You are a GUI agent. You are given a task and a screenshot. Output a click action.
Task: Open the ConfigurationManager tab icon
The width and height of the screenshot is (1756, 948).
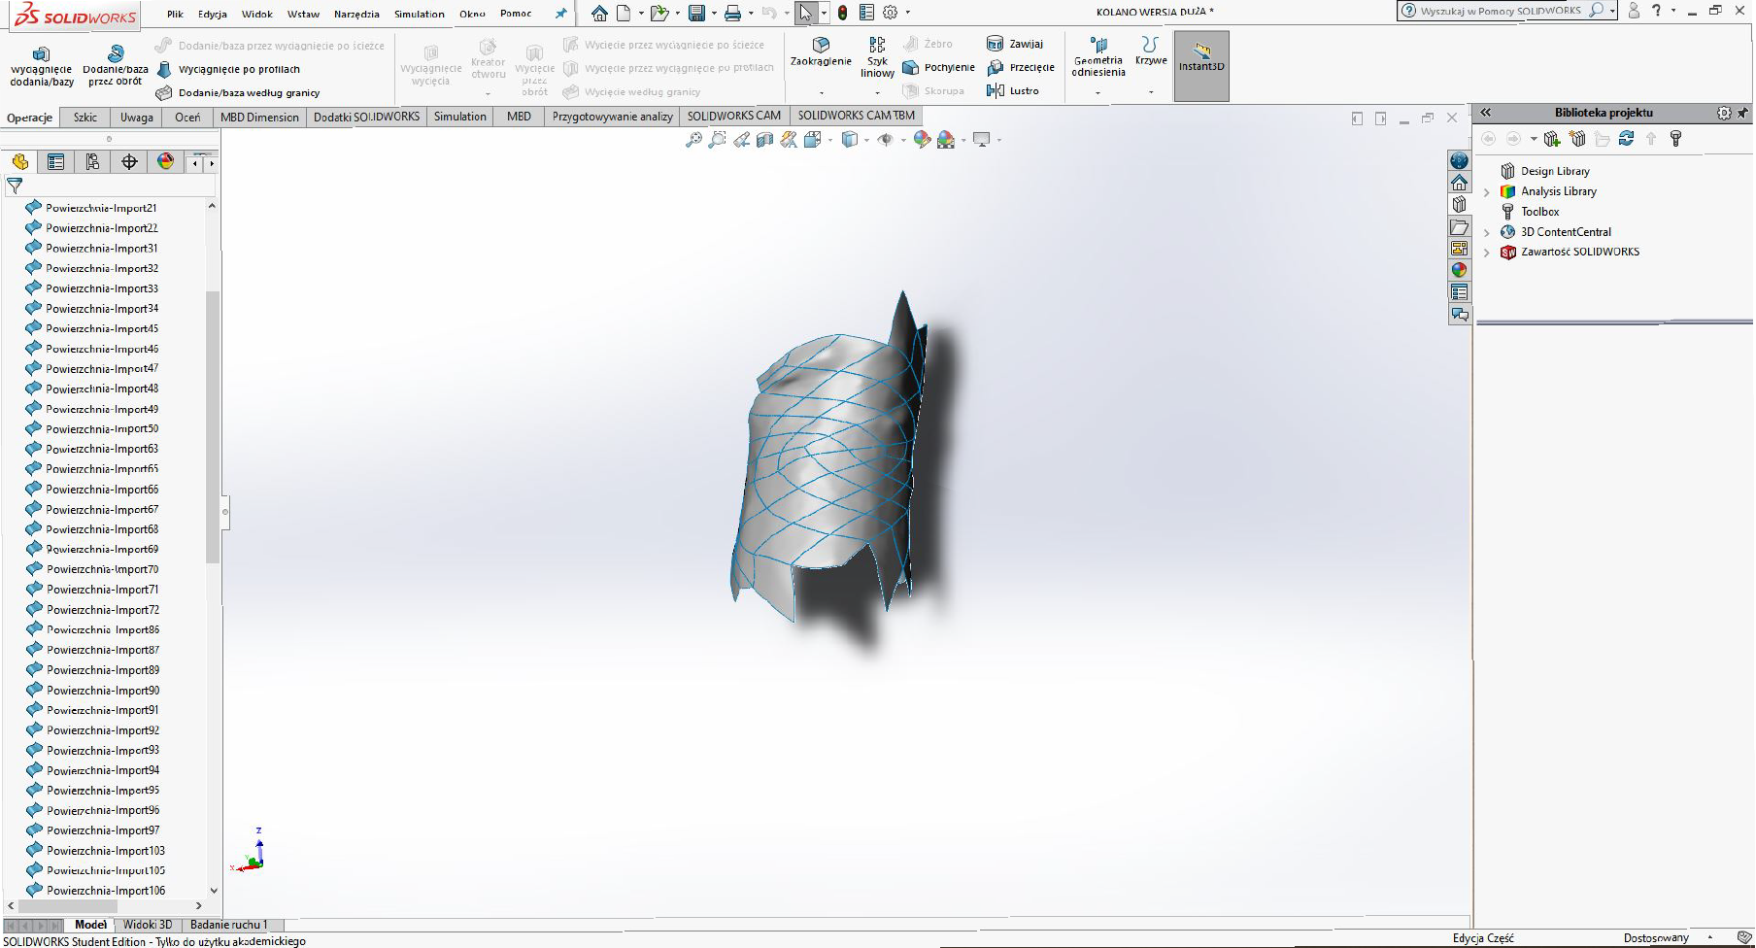coord(92,162)
